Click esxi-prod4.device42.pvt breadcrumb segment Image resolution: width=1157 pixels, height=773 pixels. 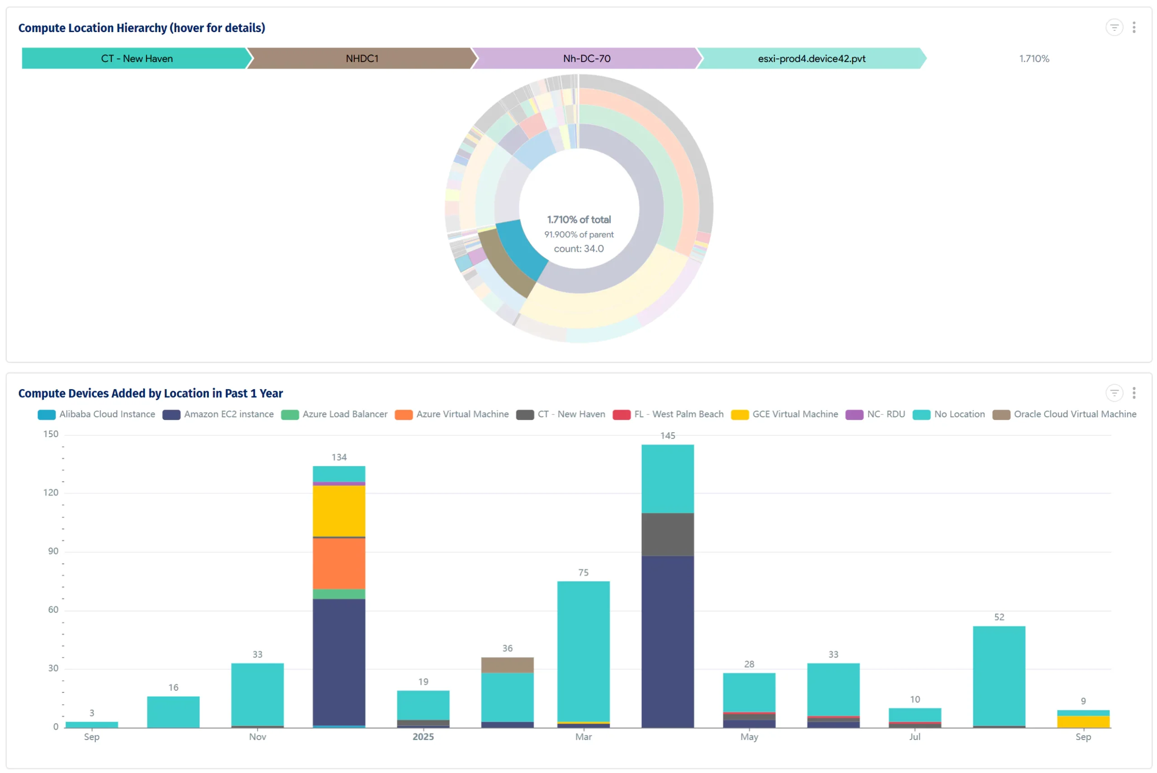[811, 59]
